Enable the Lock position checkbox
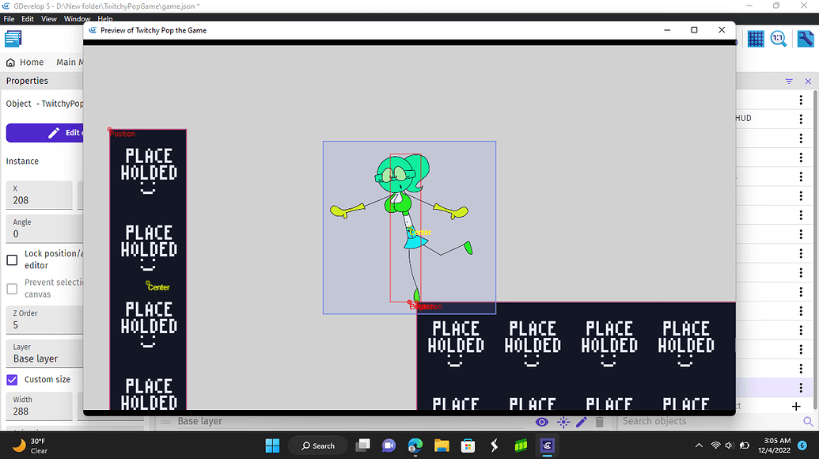The width and height of the screenshot is (819, 459). click(x=12, y=259)
